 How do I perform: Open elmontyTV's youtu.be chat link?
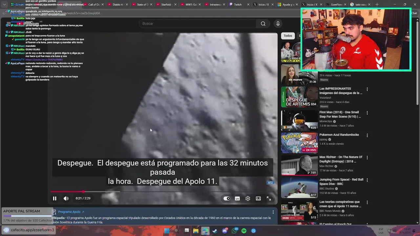[44, 60]
